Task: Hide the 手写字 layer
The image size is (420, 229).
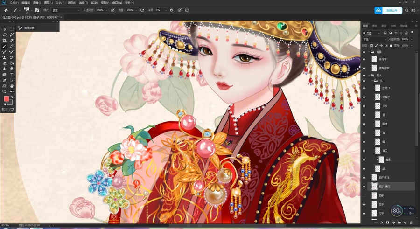Action: point(364,59)
